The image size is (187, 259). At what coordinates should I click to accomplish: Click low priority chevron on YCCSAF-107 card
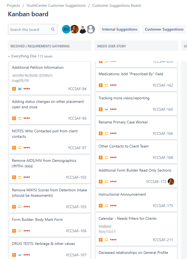coord(20,255)
